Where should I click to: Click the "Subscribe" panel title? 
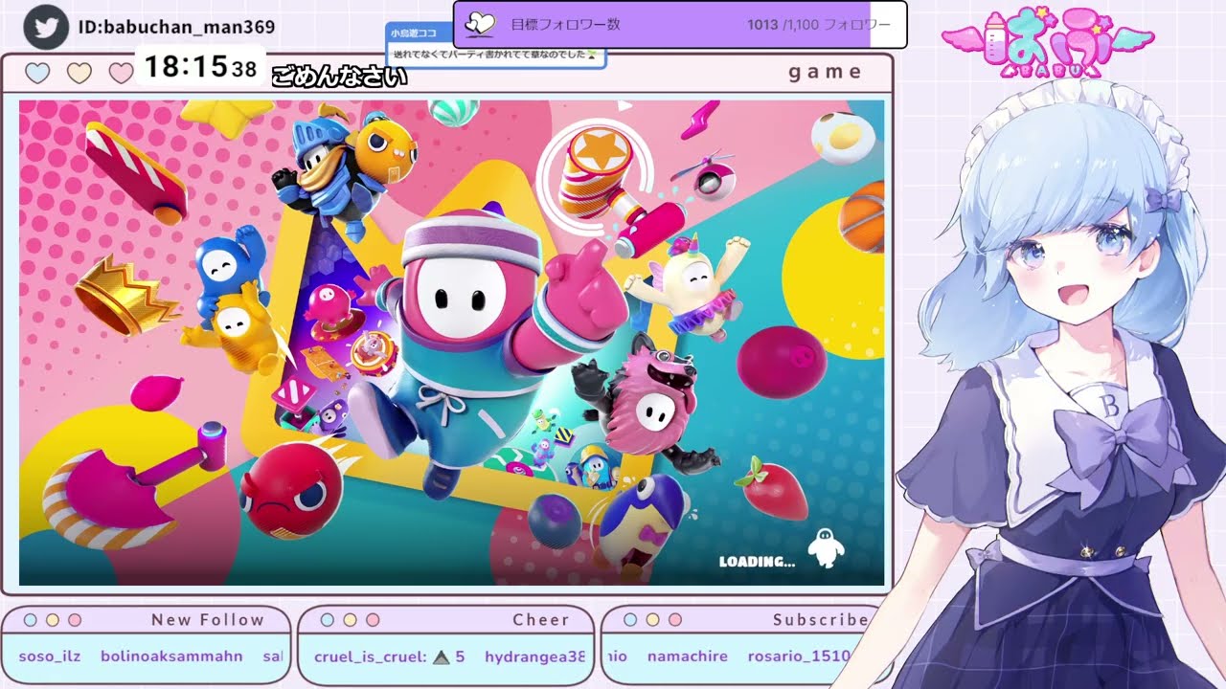(x=820, y=620)
